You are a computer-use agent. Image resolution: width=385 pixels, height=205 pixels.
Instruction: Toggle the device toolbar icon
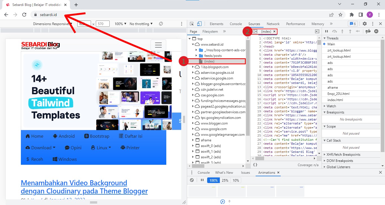[199, 24]
